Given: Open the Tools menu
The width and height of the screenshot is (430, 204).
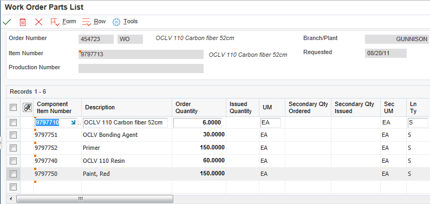Looking at the screenshot, I should point(131,21).
